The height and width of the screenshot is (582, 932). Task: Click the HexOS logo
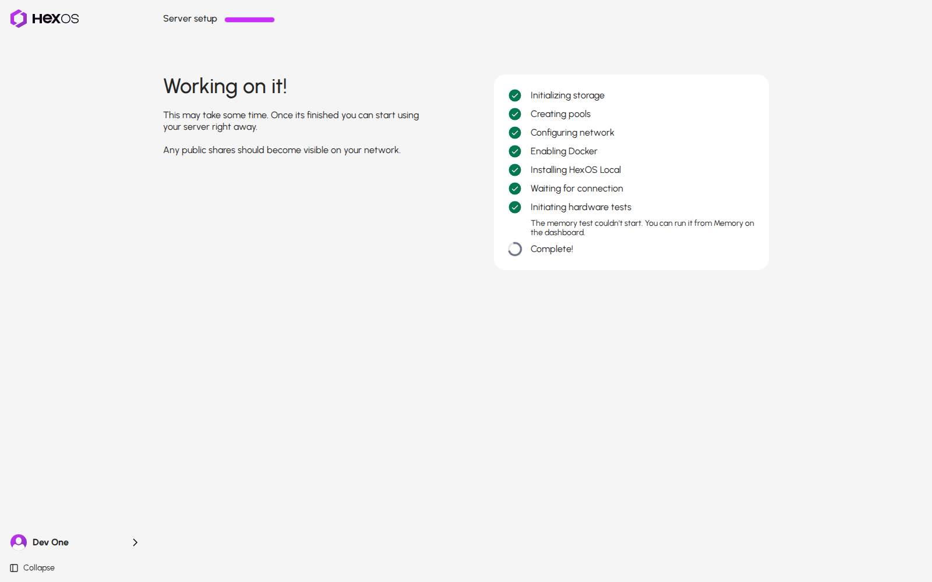coord(45,19)
